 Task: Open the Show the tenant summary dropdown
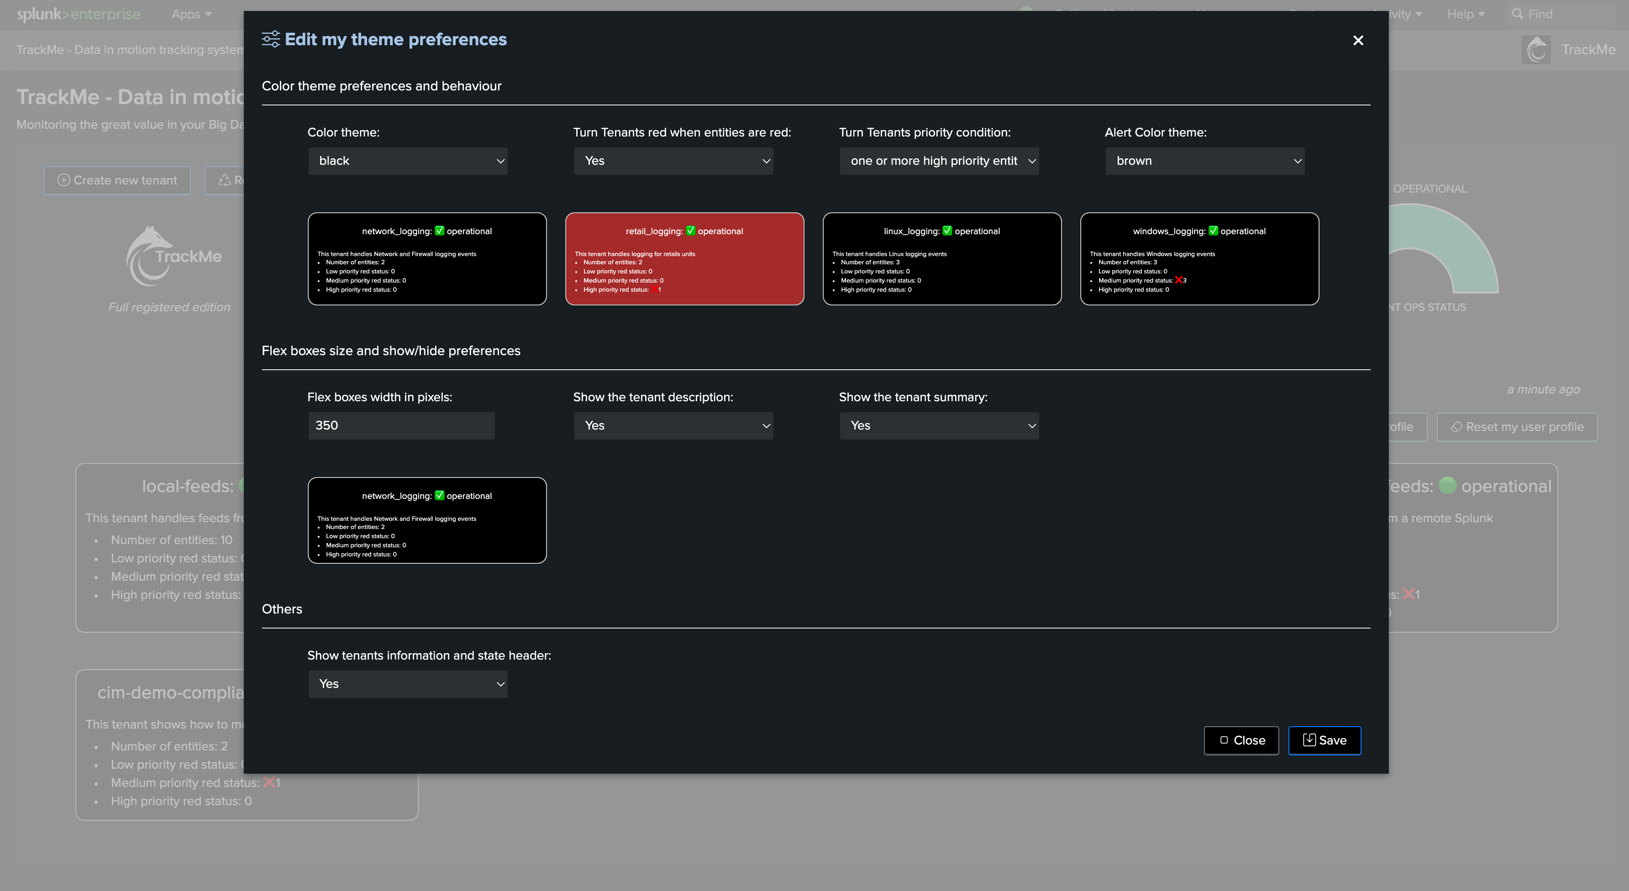point(939,425)
